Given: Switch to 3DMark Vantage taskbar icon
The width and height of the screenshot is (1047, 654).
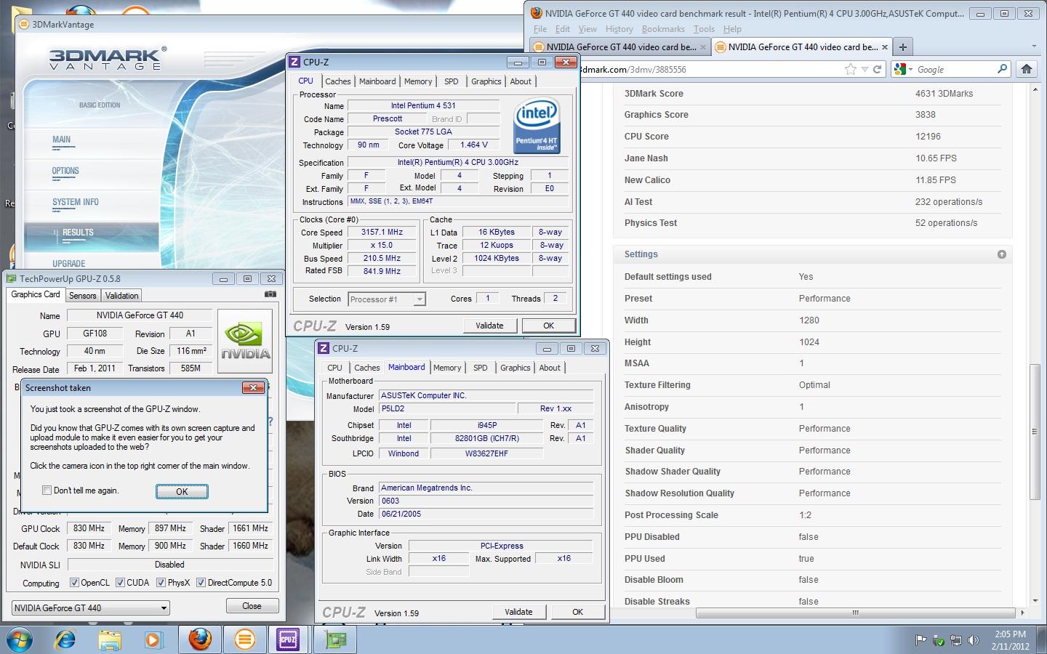Looking at the screenshot, I should 245,639.
